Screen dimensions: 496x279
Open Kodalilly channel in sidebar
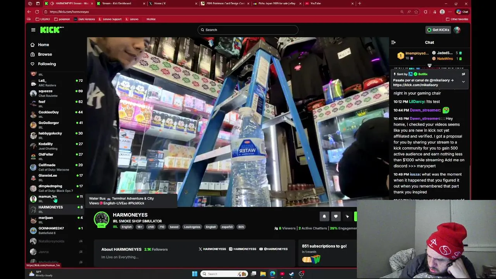coord(57,146)
